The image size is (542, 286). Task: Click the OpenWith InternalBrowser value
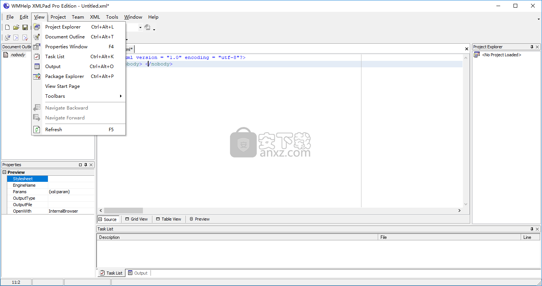(x=71, y=211)
